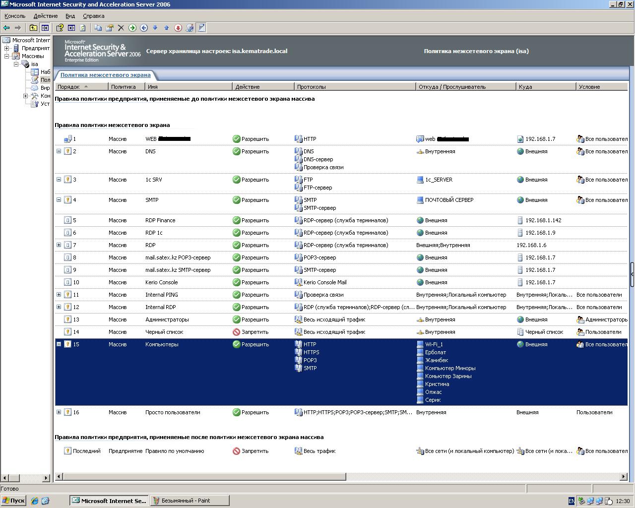Expand the Предприятие tree node
The width and height of the screenshot is (635, 508).
[7, 48]
